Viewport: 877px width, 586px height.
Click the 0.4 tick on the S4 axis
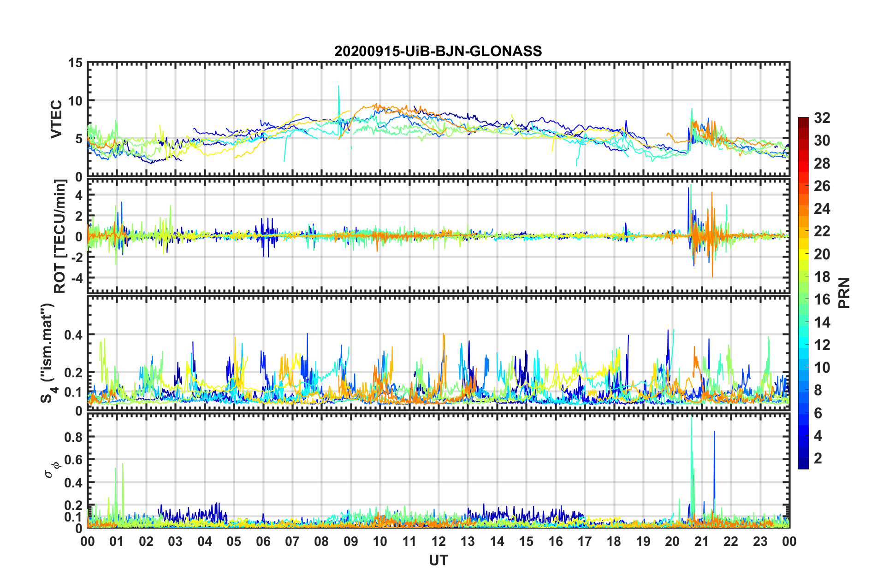(x=73, y=334)
